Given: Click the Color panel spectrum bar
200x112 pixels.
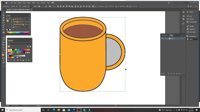Looking at the screenshot, I should 18,33.
